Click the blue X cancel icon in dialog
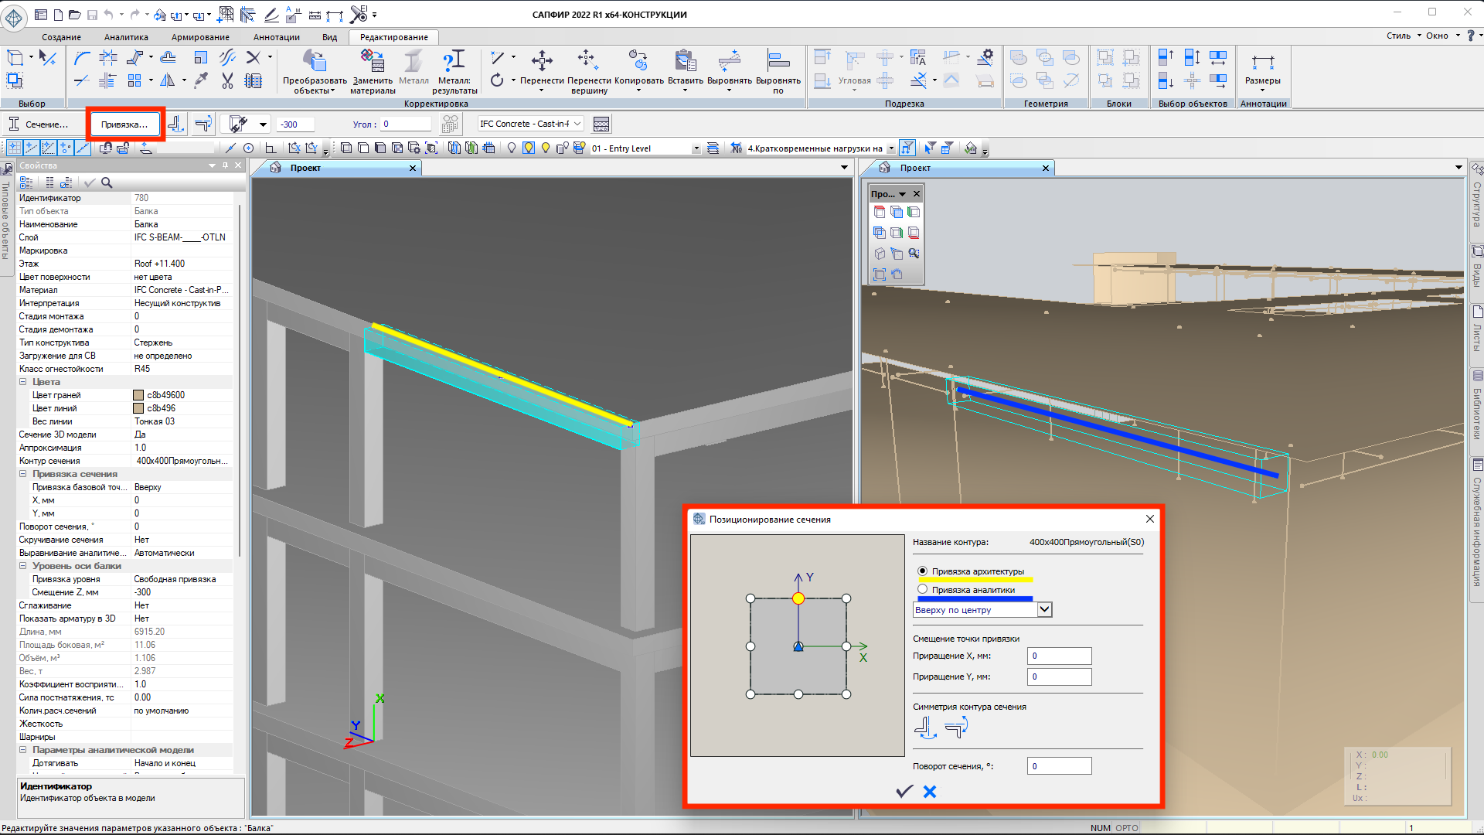Viewport: 1484px width, 835px height. point(930,791)
